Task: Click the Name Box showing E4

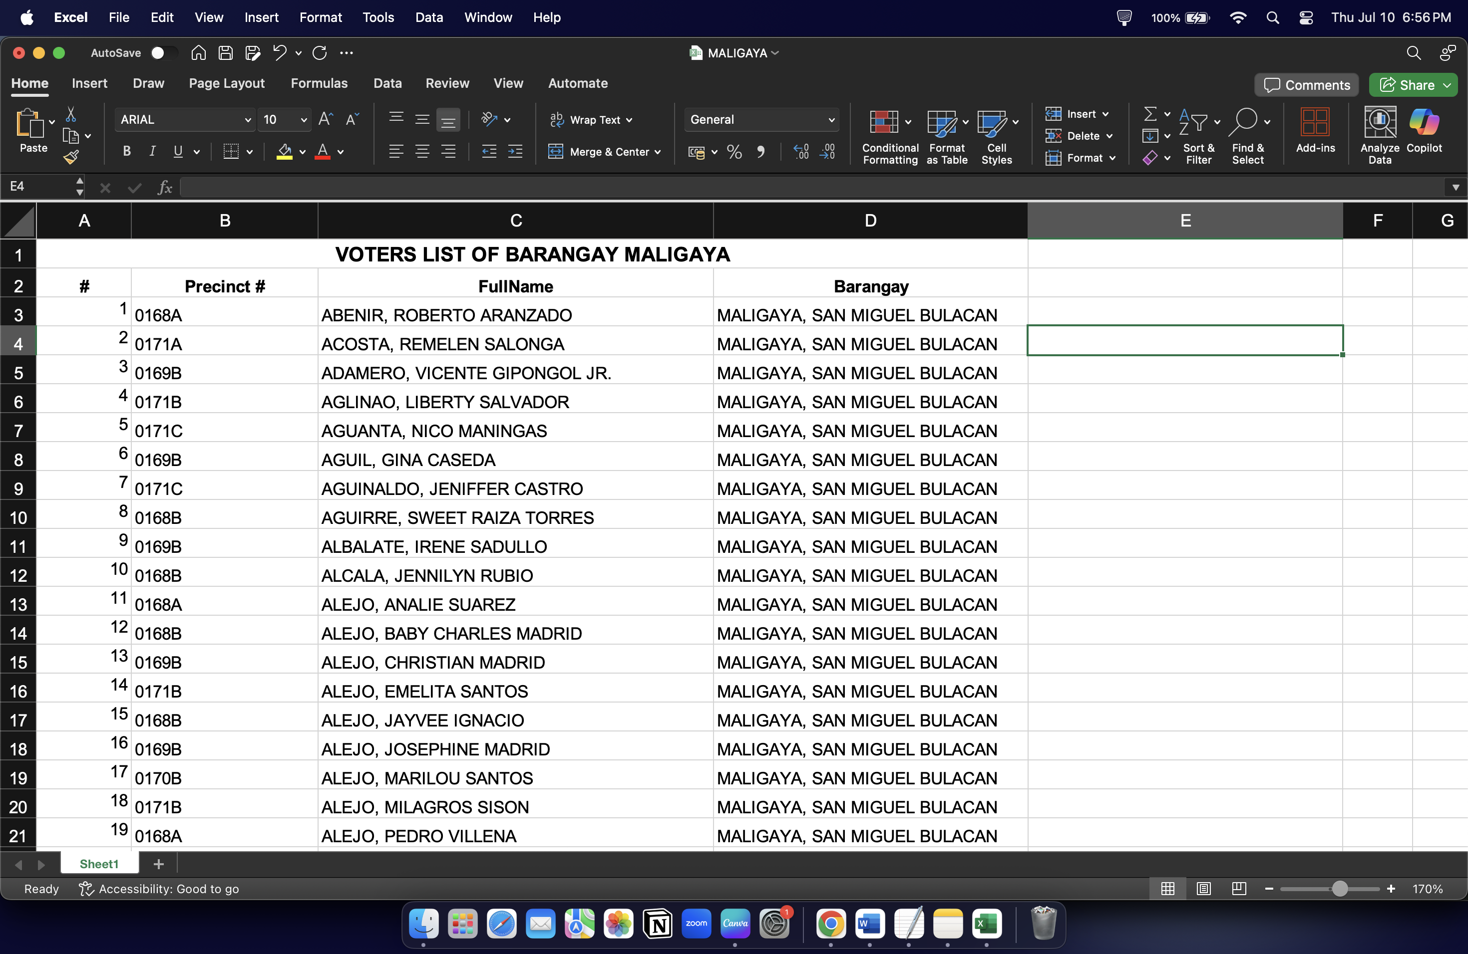Action: coord(41,187)
